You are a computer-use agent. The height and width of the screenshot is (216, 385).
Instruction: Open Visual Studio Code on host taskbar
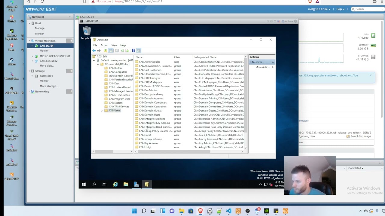click(x=229, y=211)
